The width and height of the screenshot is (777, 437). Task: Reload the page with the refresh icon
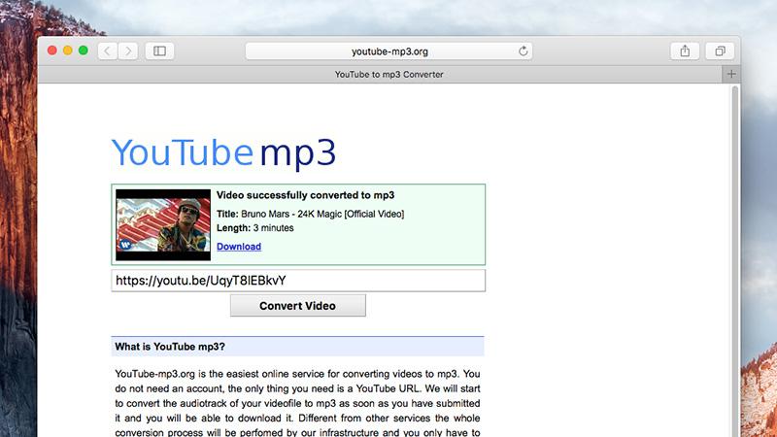click(x=523, y=51)
